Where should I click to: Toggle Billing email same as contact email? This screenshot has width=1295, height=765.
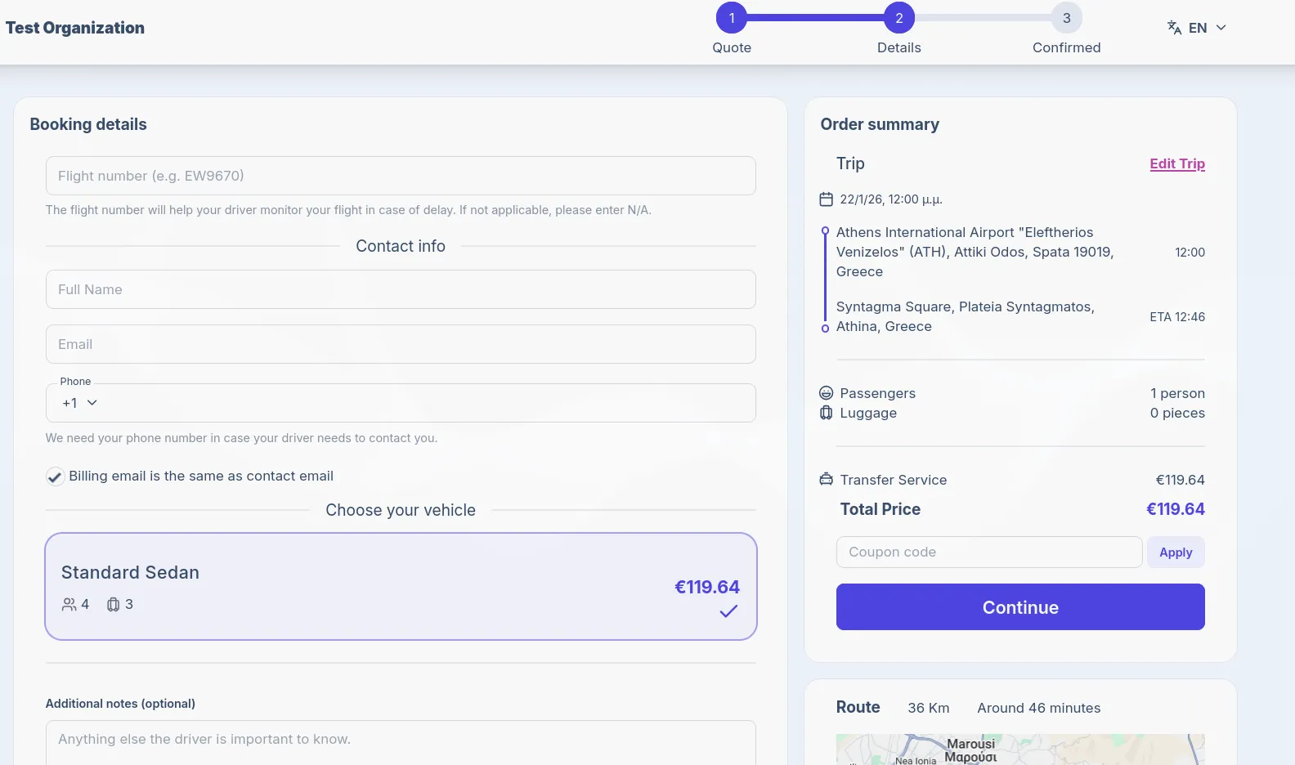point(55,476)
